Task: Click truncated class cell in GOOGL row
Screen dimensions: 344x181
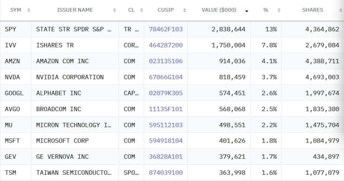Action: (x=131, y=93)
